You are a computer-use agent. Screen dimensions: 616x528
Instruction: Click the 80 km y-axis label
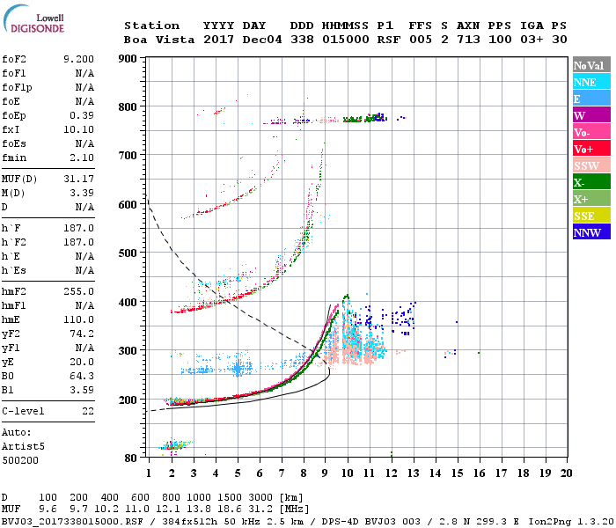coord(130,458)
